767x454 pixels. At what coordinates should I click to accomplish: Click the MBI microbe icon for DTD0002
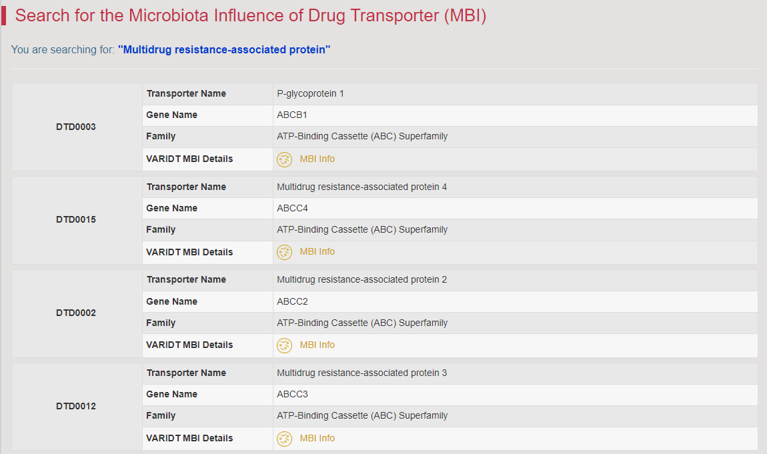click(284, 345)
